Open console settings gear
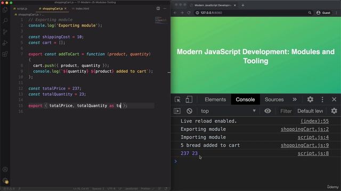Image resolution: width=341 pixels, height=191 pixels. (x=334, y=111)
